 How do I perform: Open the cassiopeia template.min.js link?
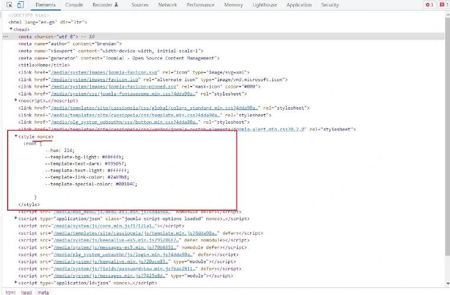(135, 233)
